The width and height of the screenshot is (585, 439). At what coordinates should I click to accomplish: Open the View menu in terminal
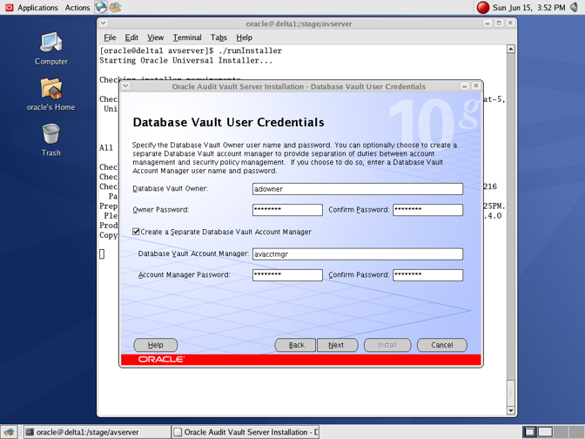[155, 37]
